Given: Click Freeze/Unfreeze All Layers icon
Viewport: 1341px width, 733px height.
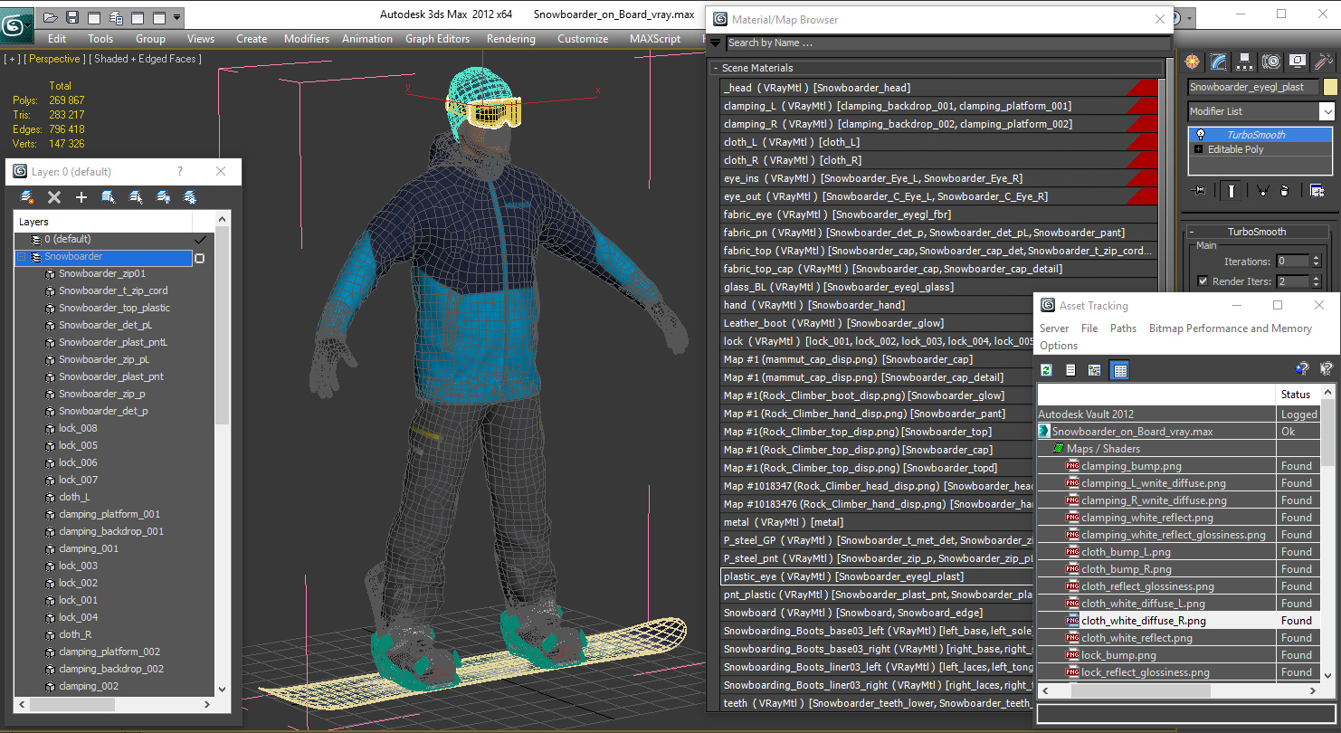Looking at the screenshot, I should pos(190,196).
